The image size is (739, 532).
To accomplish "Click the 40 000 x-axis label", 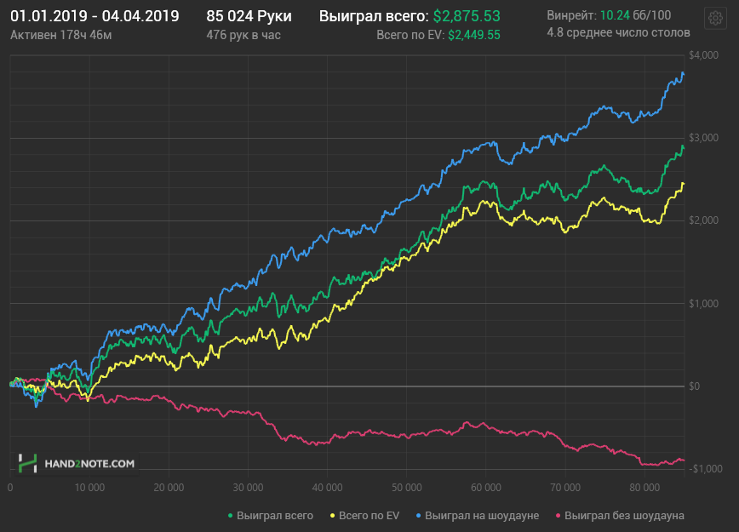I will point(327,487).
